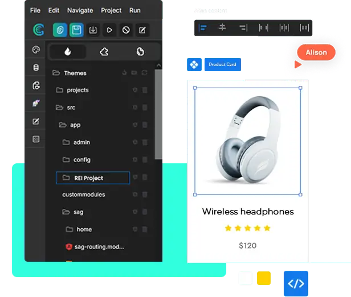Select align left icon in alignment bar
This screenshot has height=297, width=351.
(203, 28)
